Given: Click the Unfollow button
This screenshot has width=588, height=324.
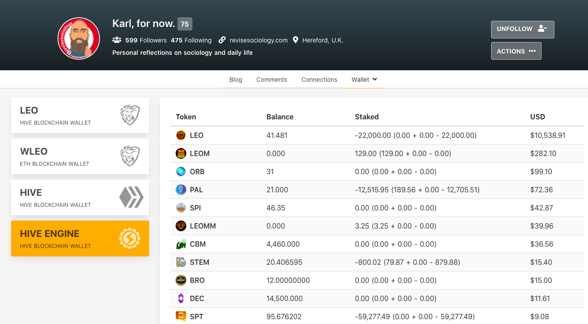Looking at the screenshot, I should [523, 30].
